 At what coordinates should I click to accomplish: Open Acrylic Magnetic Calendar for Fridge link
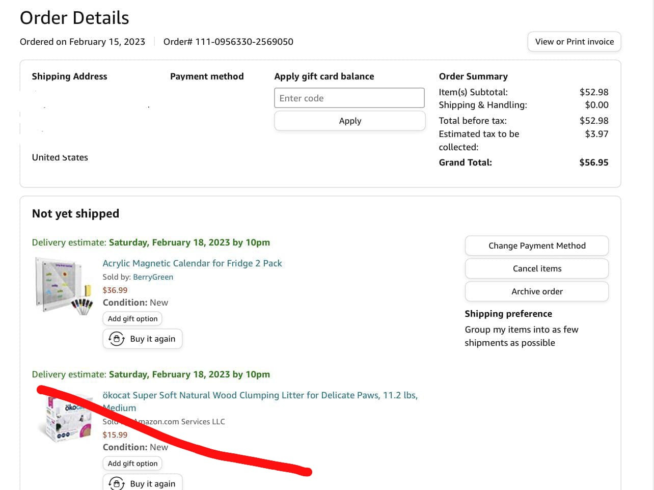192,263
